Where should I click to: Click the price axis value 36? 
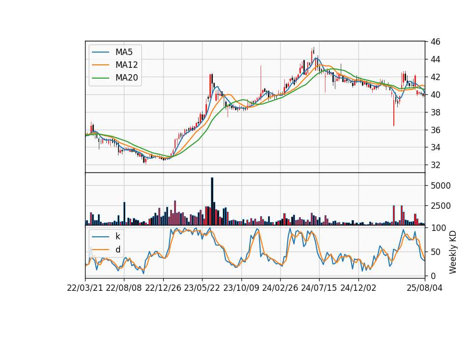pos(435,130)
